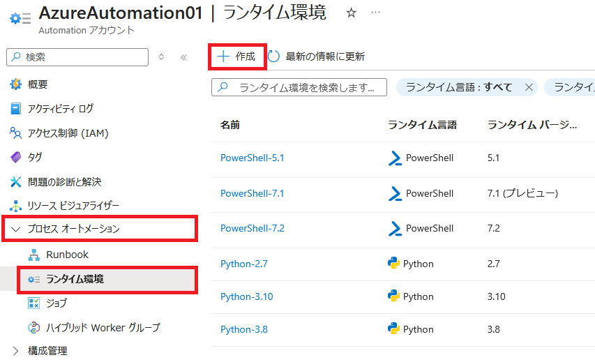The image size is (595, 362).
Task: Click the 作成 create button
Action: (x=237, y=56)
